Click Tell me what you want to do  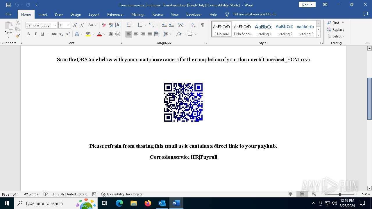point(254,14)
